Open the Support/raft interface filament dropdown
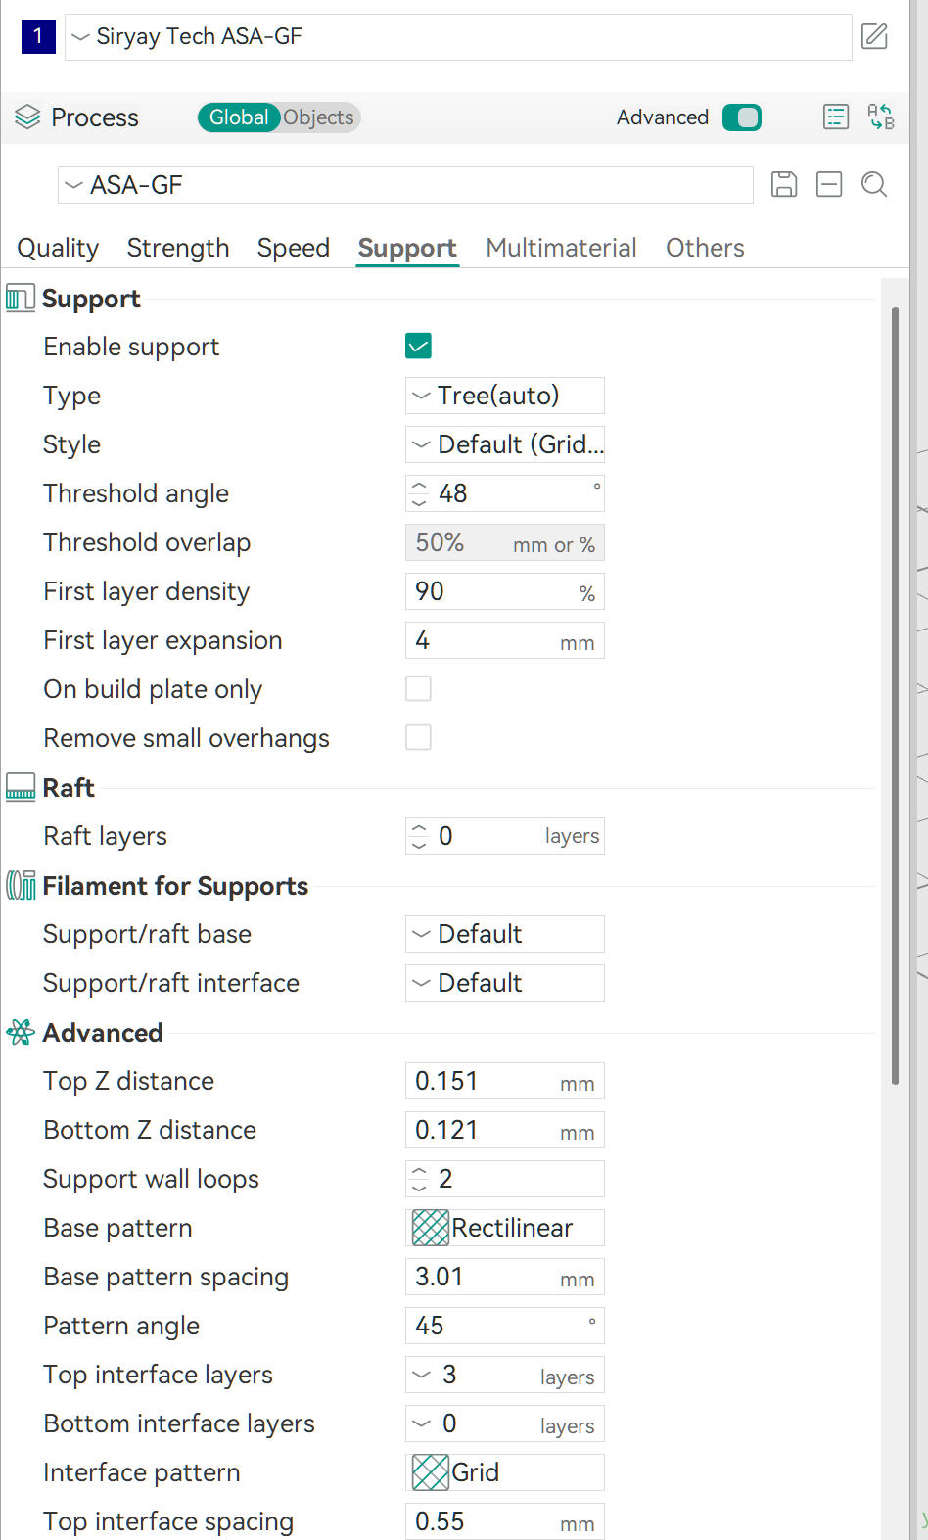 (505, 983)
